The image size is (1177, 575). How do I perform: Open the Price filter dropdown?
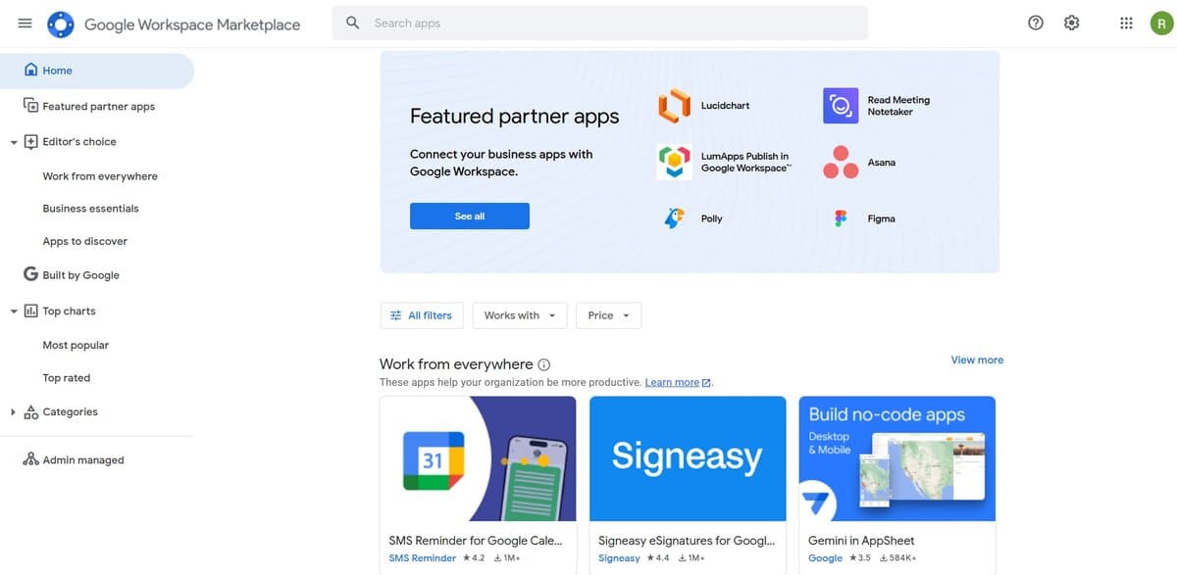pyautogui.click(x=609, y=315)
